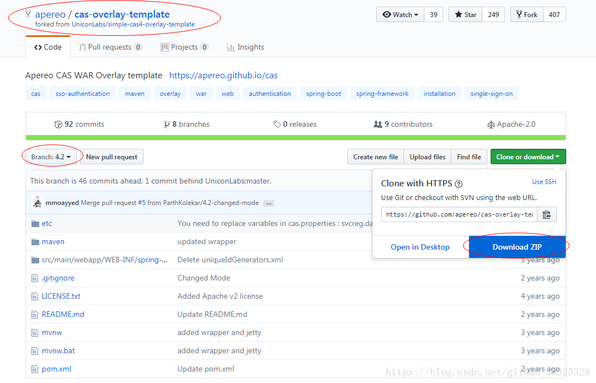Image resolution: width=596 pixels, height=383 pixels.
Task: Open the apereo owner link
Action: point(50,14)
